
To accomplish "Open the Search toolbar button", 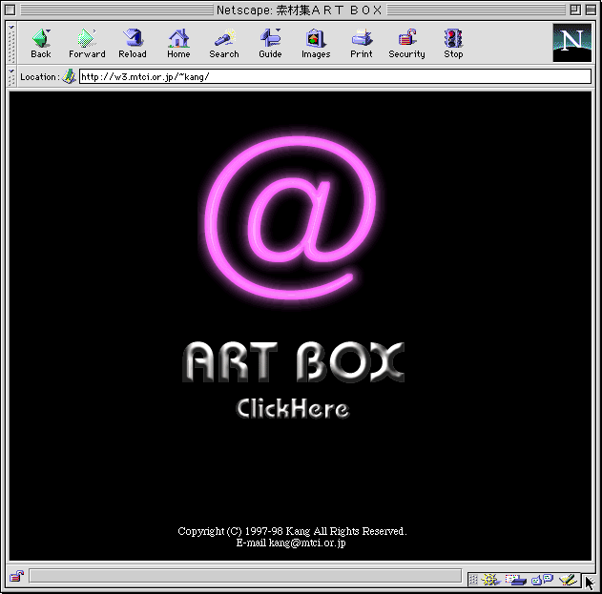I will (x=224, y=43).
